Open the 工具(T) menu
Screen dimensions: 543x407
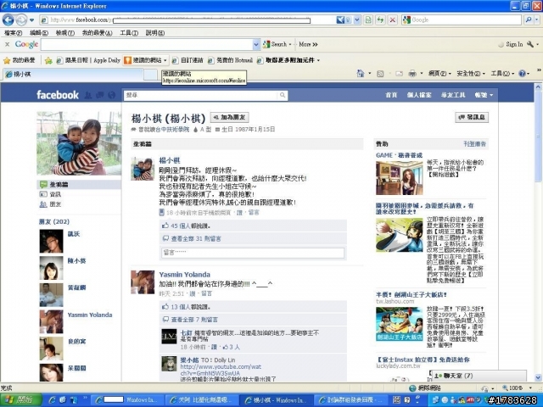pyautogui.click(x=129, y=33)
